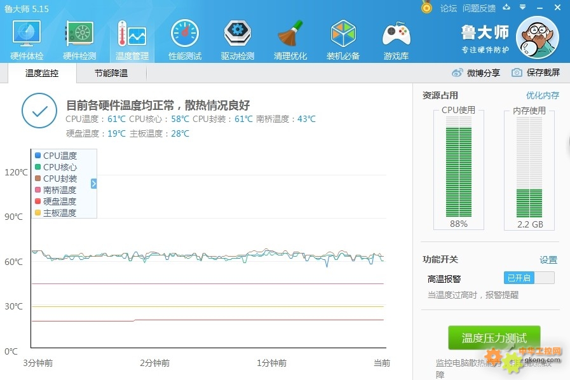This screenshot has height=380, width=570.
Task: Open 硬件体检 hardware checkup
Action: pyautogui.click(x=27, y=39)
